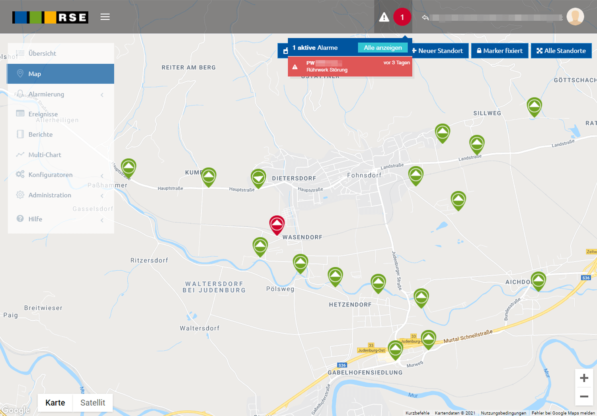This screenshot has width=597, height=416.
Task: Switch map to Karte view
Action: 55,402
